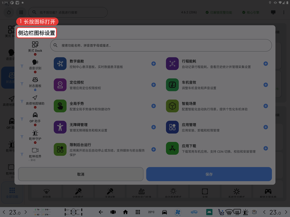Move 高德地图辅助 to top with arrow
Viewport: 290px width, 217px height.
(x=22, y=102)
